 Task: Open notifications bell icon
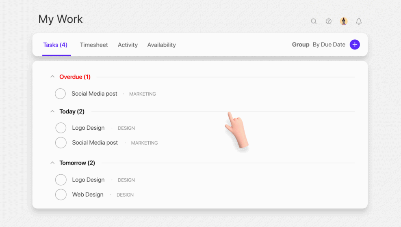click(x=359, y=21)
